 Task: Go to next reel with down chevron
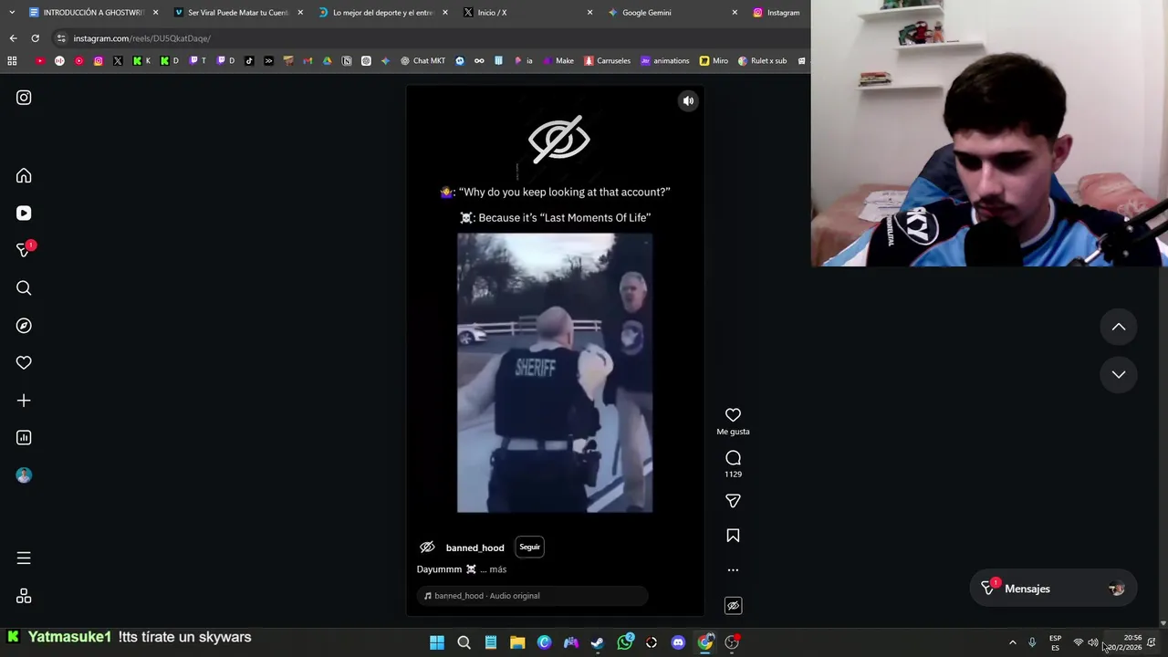[x=1118, y=375]
